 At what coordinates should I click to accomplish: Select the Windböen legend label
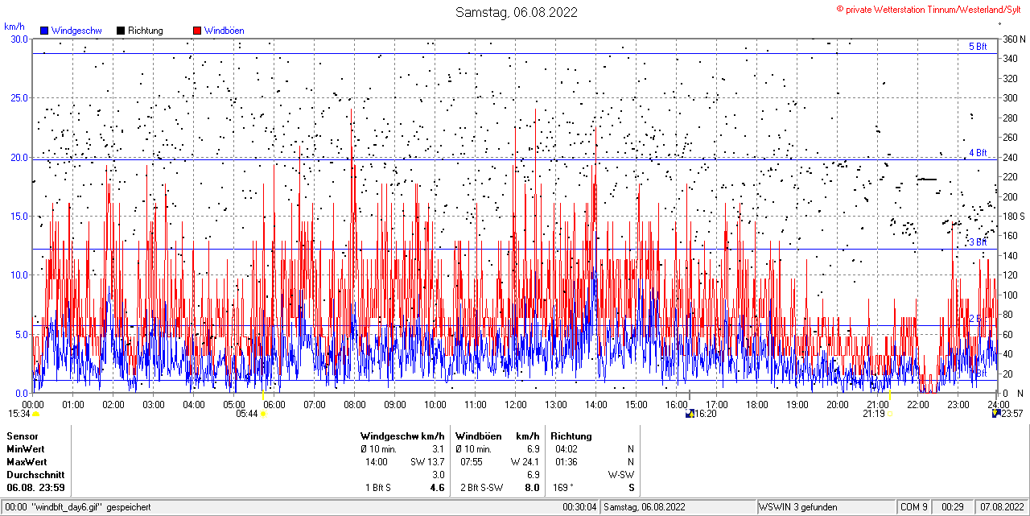(x=225, y=31)
